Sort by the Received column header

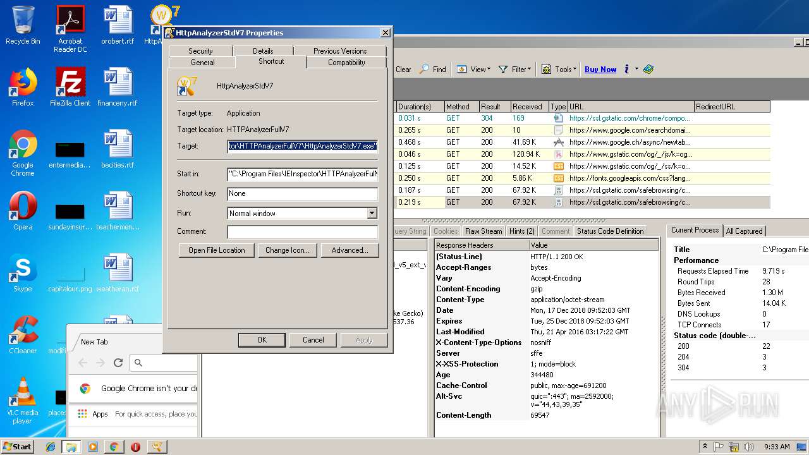tap(530, 107)
